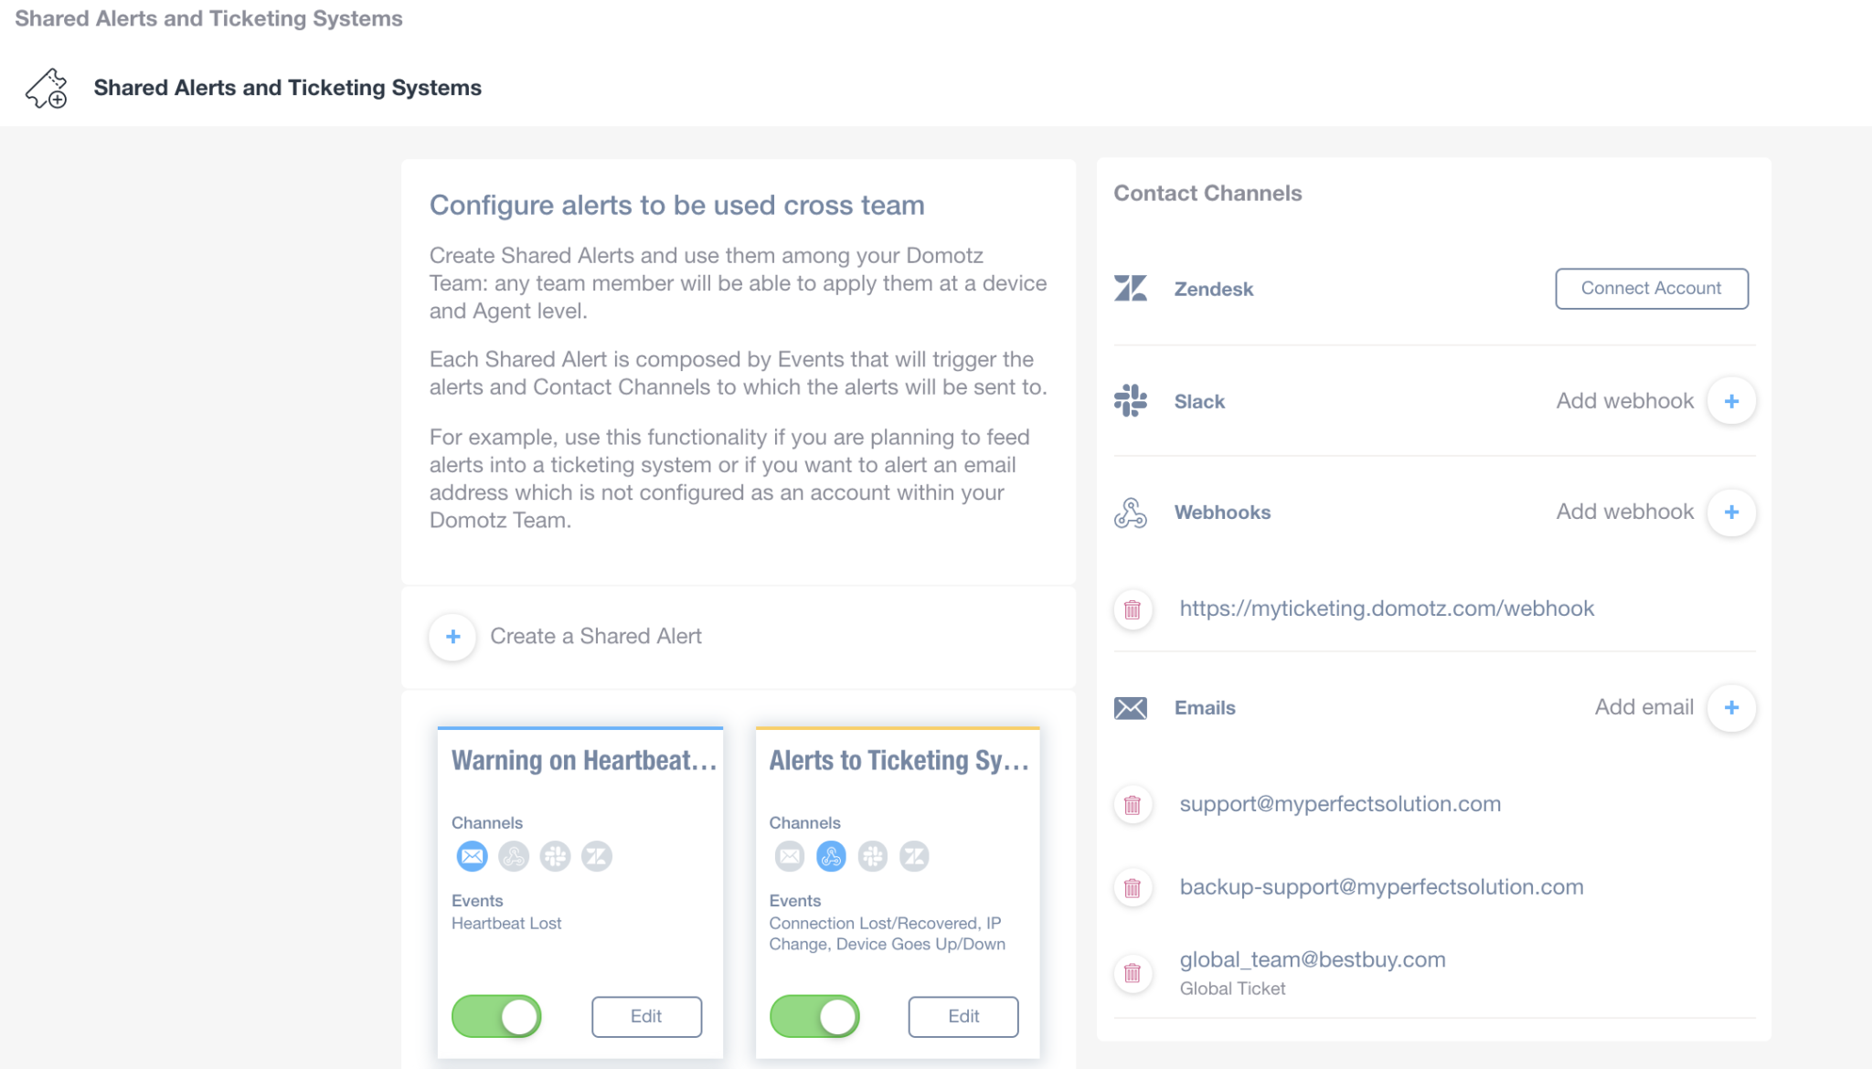Add a Slack webhook with plus button

1731,401
